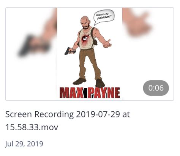Click the "15.58.33.mov" text line
The width and height of the screenshot is (180, 156).
pos(32,127)
